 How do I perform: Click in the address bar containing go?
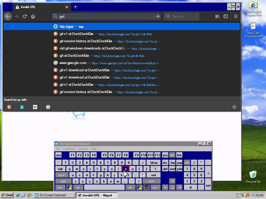click(106, 16)
